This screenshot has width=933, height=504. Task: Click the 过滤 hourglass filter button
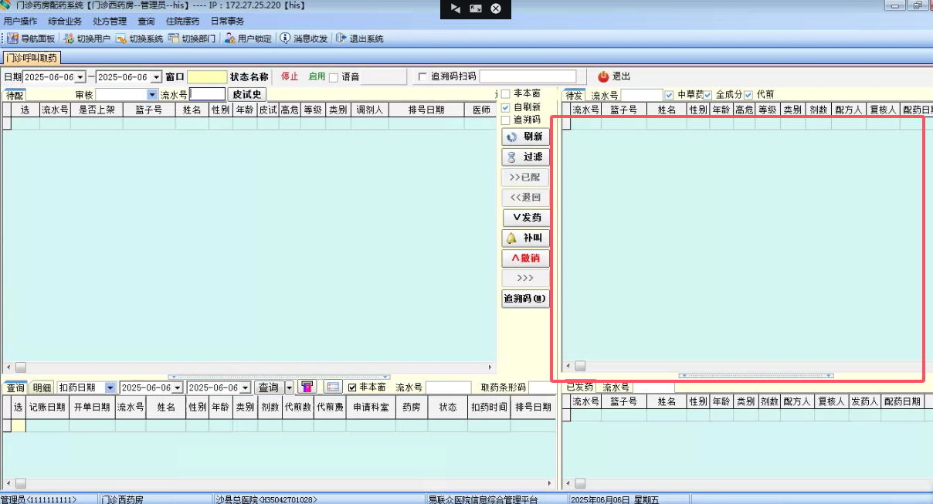(x=525, y=157)
